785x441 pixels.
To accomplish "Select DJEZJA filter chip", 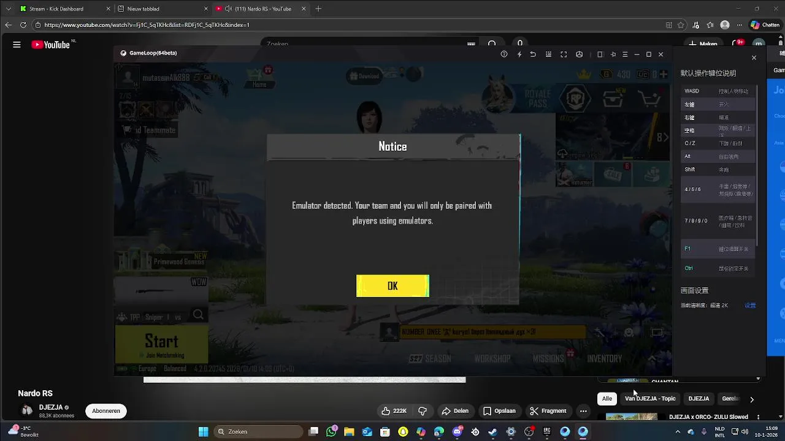I will [x=699, y=399].
